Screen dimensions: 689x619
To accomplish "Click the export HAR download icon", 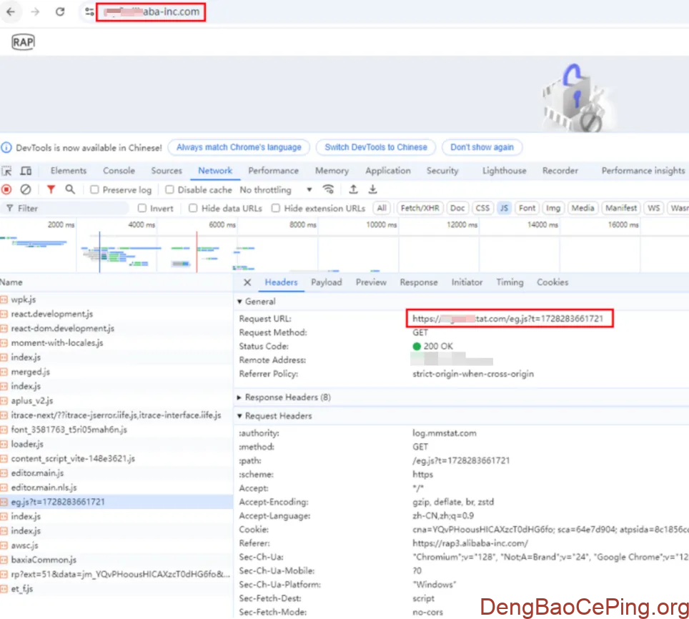I will pos(372,189).
